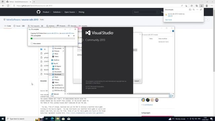Screen dimensions: 215x121
Task: Open weather widget showing Mostly cloudy
Action: 177,119
